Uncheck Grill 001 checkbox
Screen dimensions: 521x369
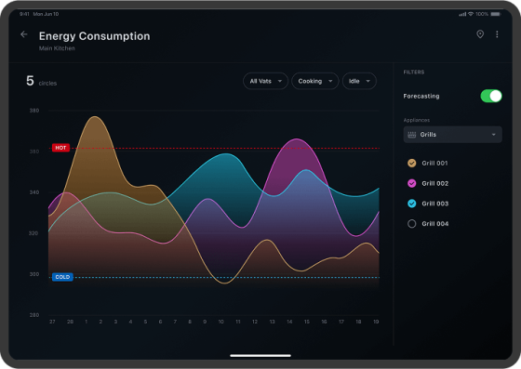411,163
